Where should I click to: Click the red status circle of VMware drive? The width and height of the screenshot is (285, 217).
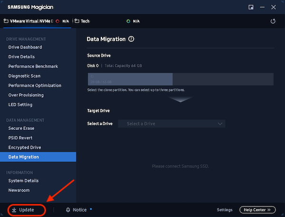pos(57,21)
